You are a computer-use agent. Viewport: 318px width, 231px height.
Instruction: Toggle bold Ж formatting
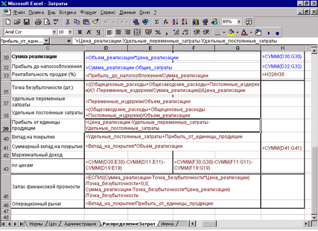(79, 32)
